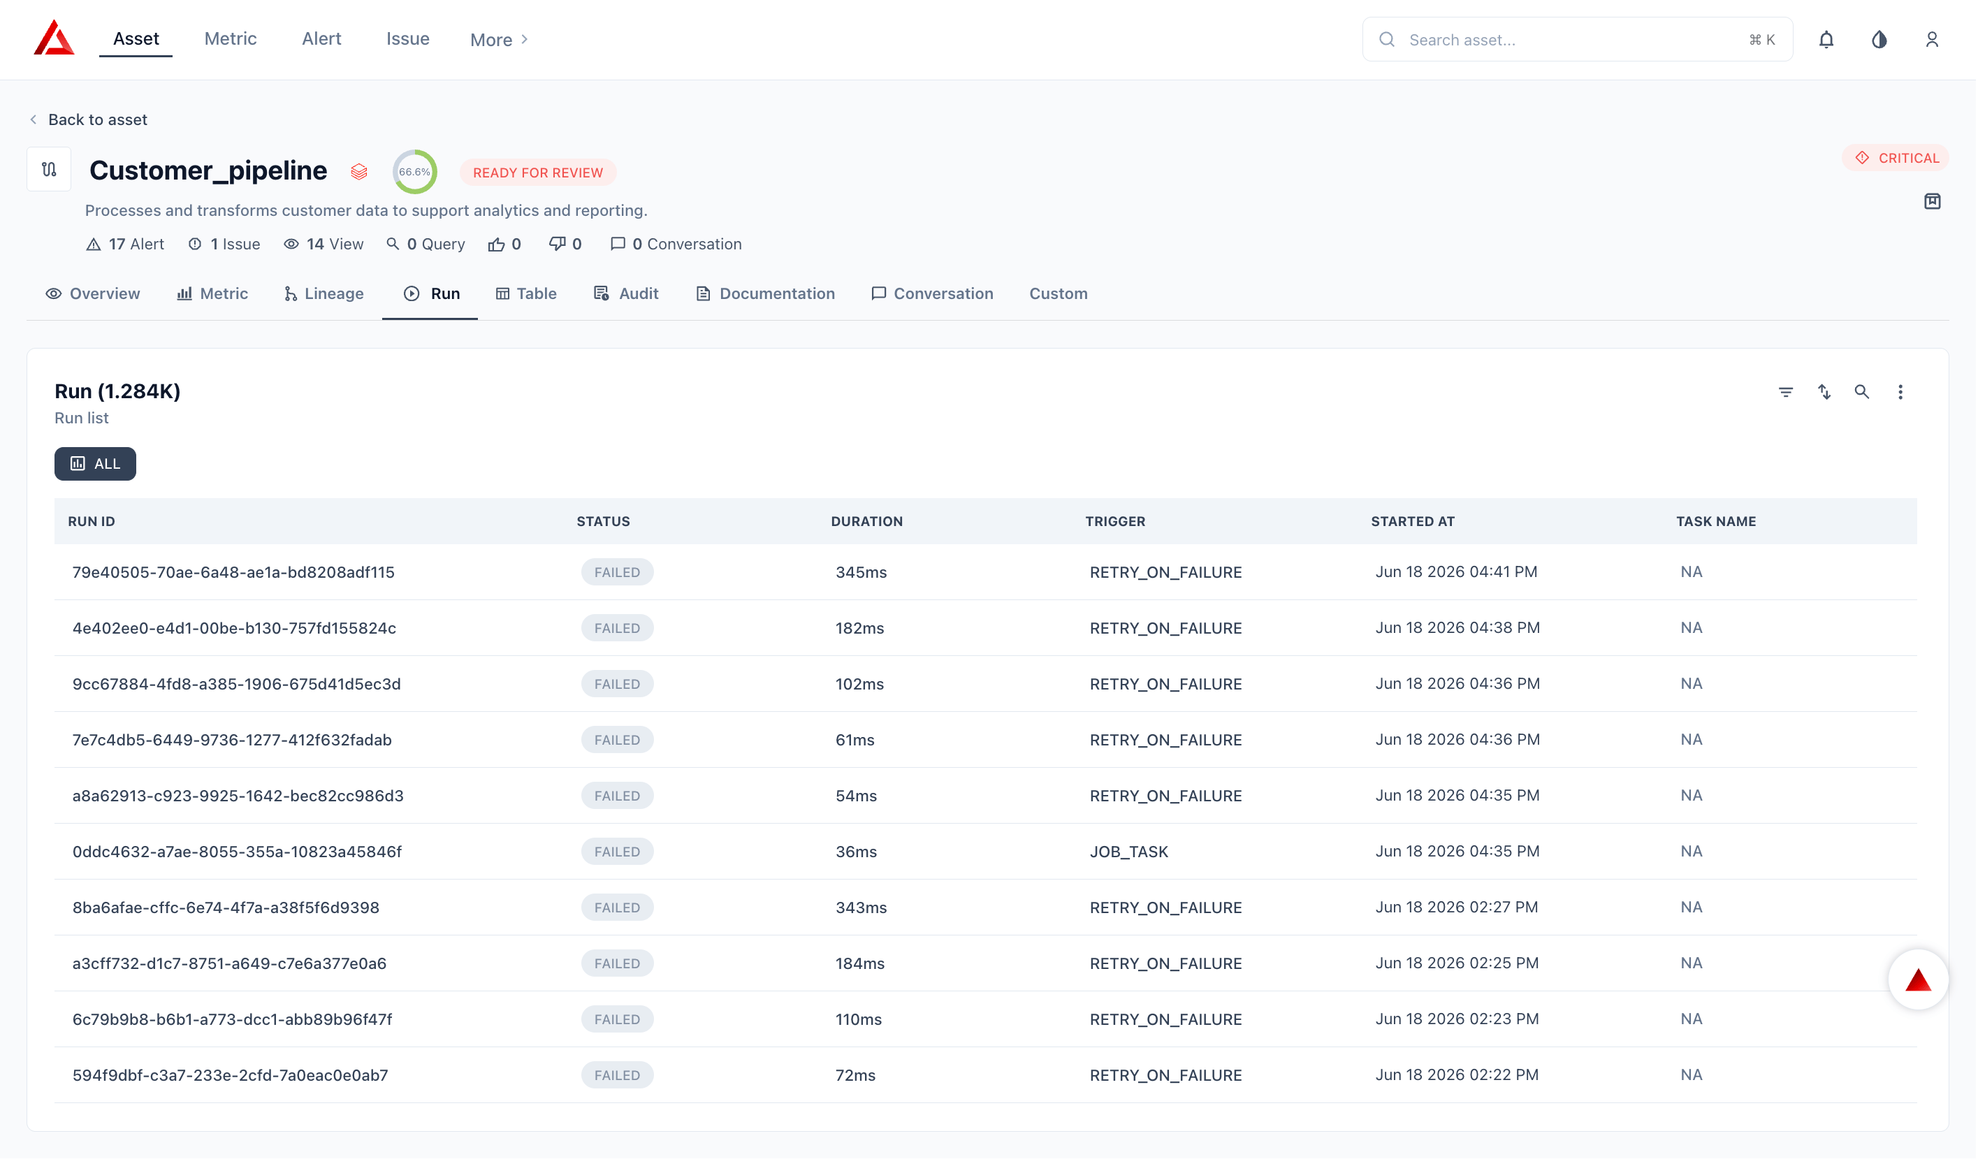The image size is (1978, 1159).
Task: Click the FAILED badge on the 72ms run
Action: coord(618,1076)
